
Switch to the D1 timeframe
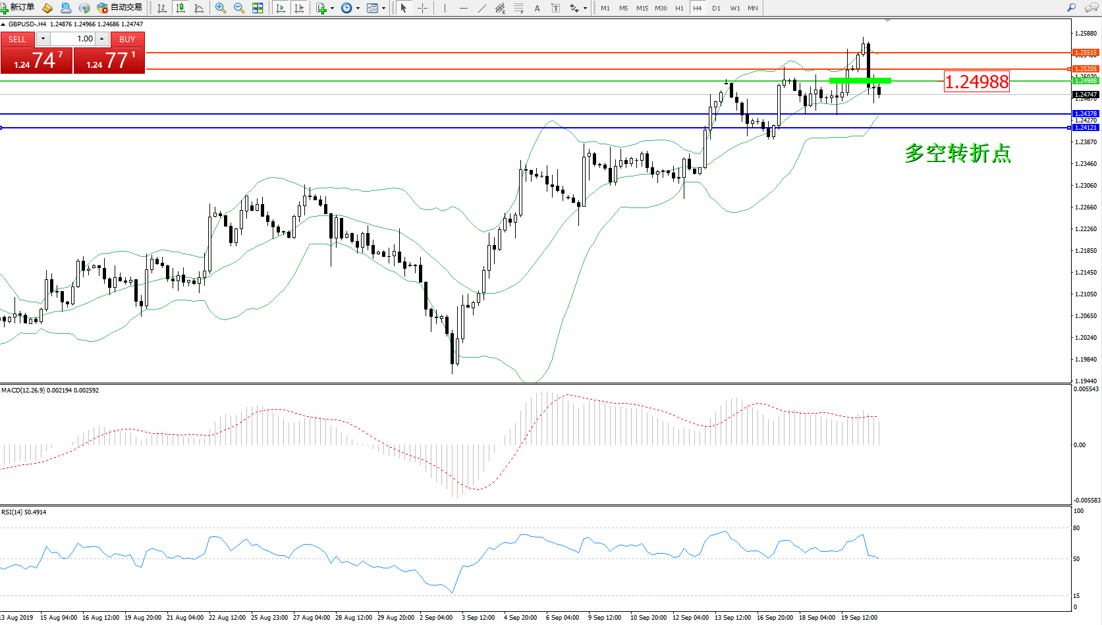coord(716,8)
